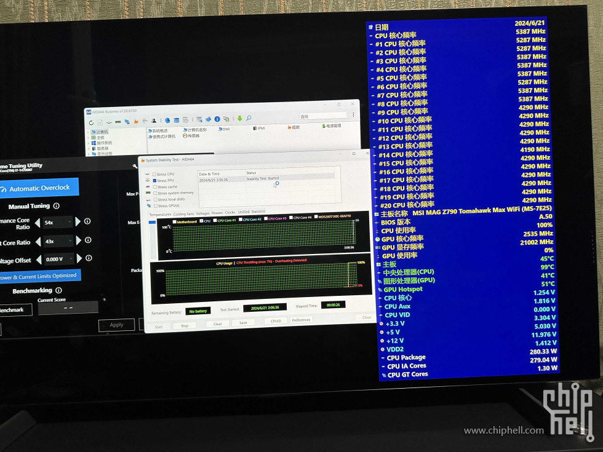
Task: Open the 0.000 V Voltage Offset dropdown
Action: click(x=58, y=259)
